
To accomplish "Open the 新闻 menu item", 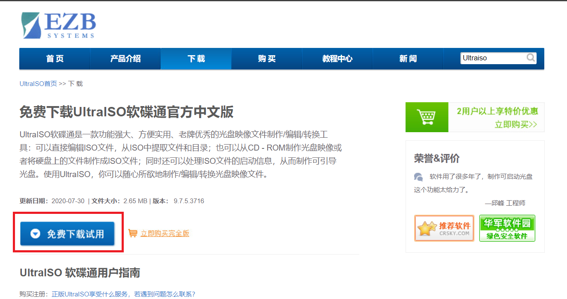I will click(408, 59).
